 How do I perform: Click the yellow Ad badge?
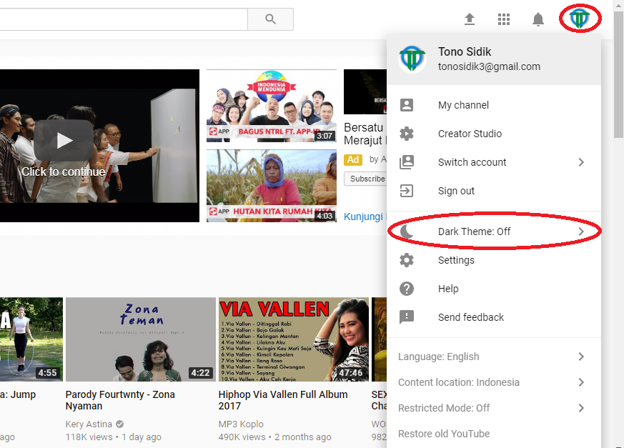pyautogui.click(x=353, y=159)
